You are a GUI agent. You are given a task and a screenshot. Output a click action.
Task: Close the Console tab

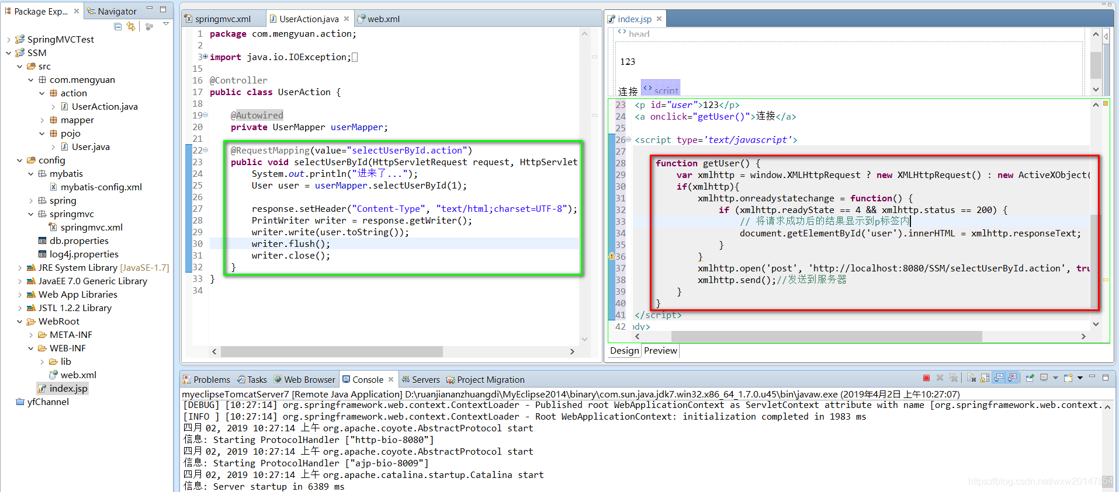point(391,379)
